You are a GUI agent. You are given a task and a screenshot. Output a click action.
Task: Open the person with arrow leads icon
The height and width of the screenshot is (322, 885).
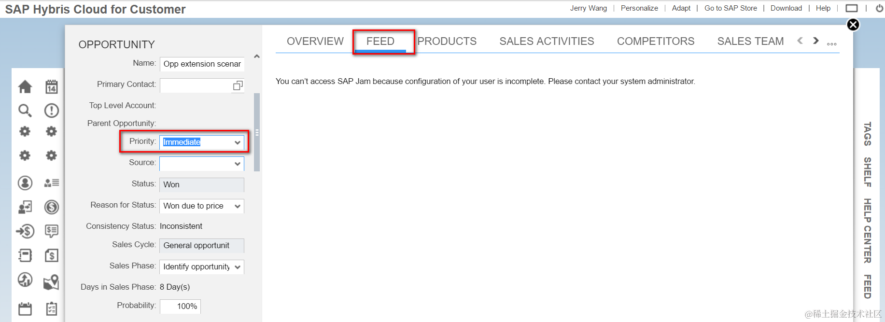coord(25,207)
